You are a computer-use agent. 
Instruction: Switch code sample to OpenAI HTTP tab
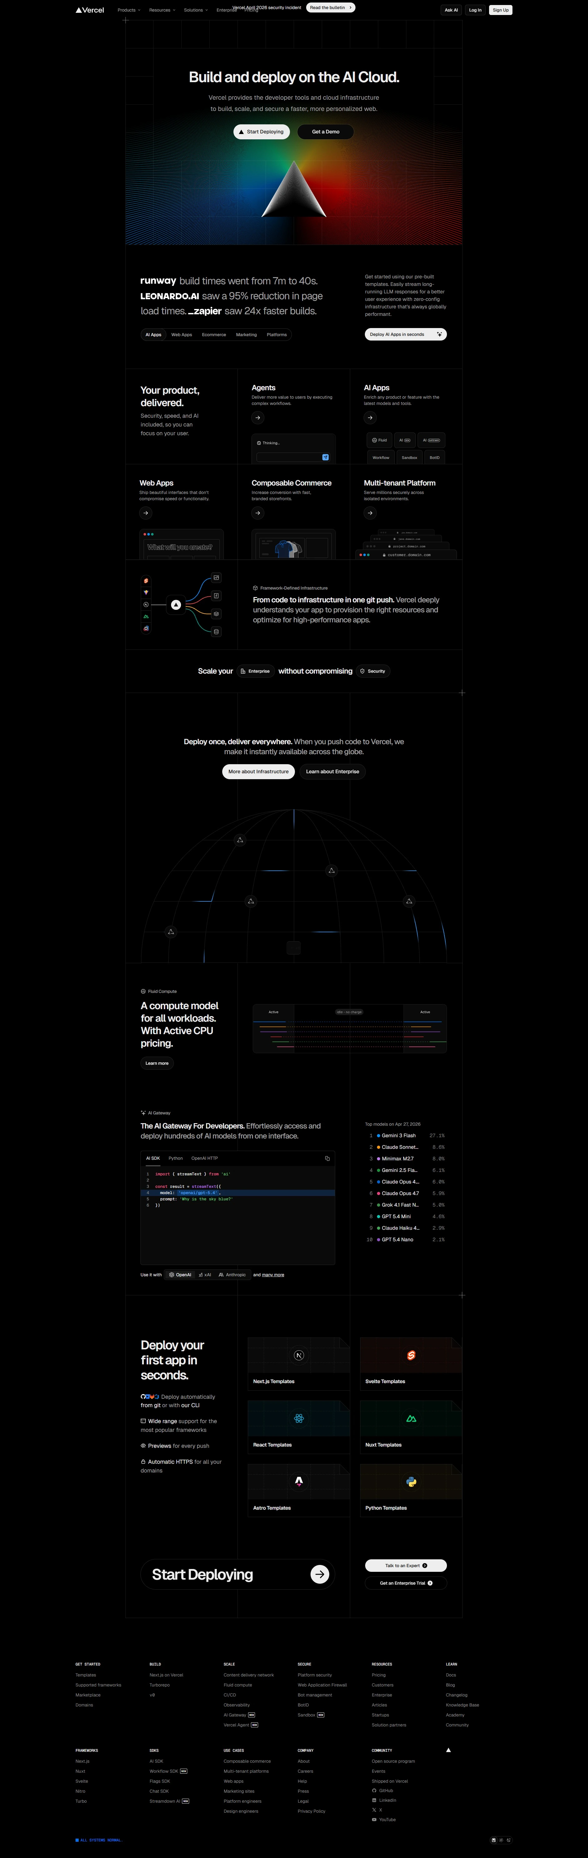[x=205, y=1158]
